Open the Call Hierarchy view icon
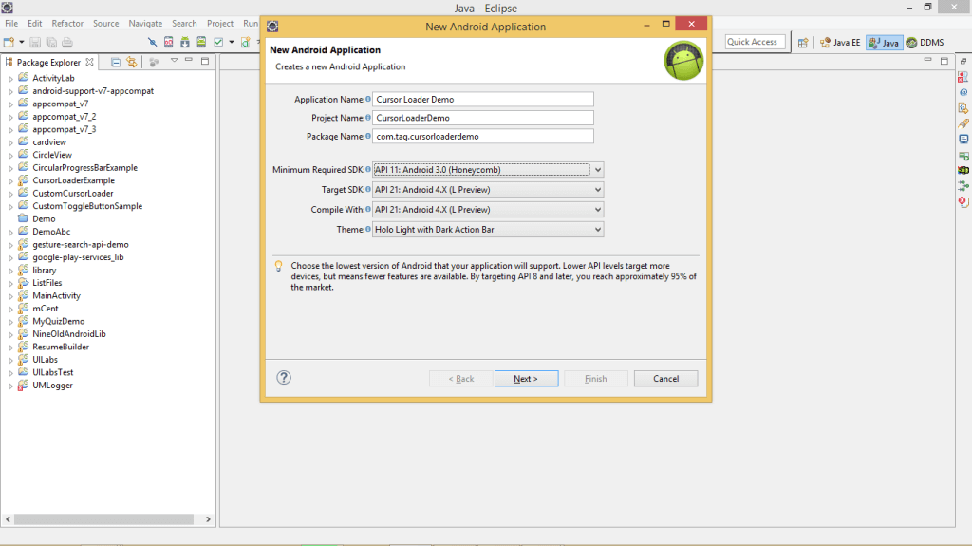This screenshot has width=972, height=546. pyautogui.click(x=963, y=185)
